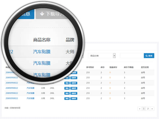The image size is (159, 119).
Task: Click the 是否启用 column header
Action: point(145,67)
